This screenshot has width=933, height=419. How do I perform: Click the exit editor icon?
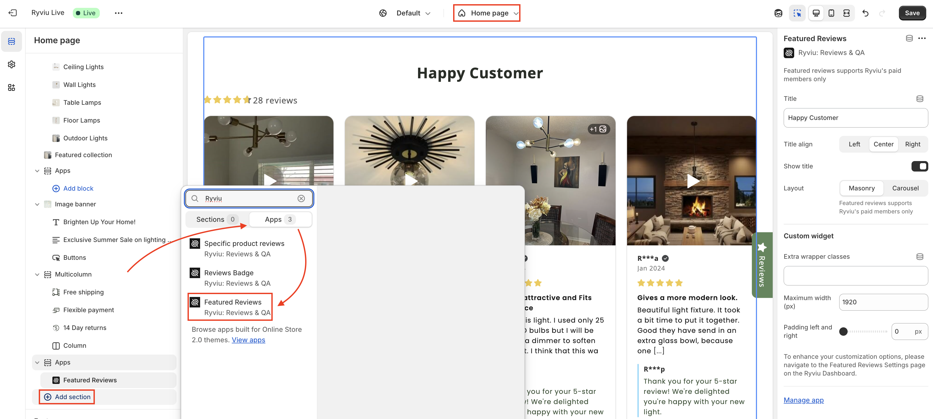[12, 13]
